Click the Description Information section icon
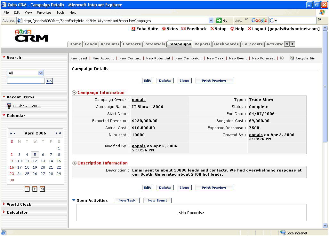This screenshot has height=236, width=329. [74, 163]
